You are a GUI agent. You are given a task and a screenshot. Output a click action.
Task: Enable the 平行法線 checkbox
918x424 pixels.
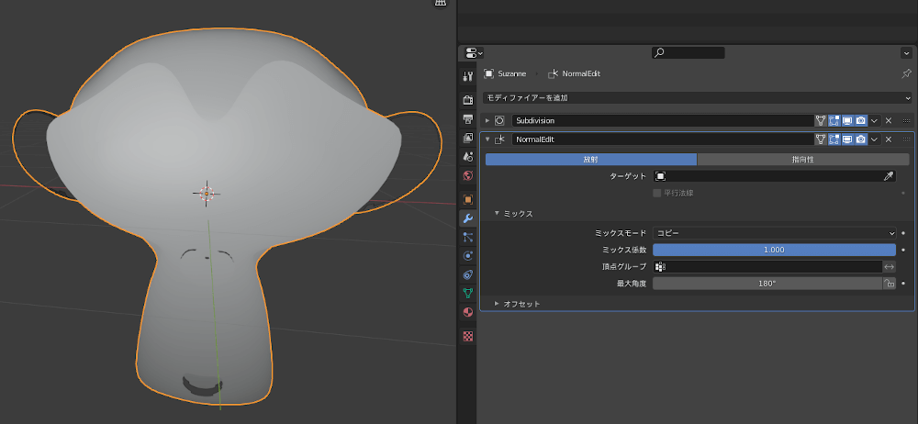657,193
